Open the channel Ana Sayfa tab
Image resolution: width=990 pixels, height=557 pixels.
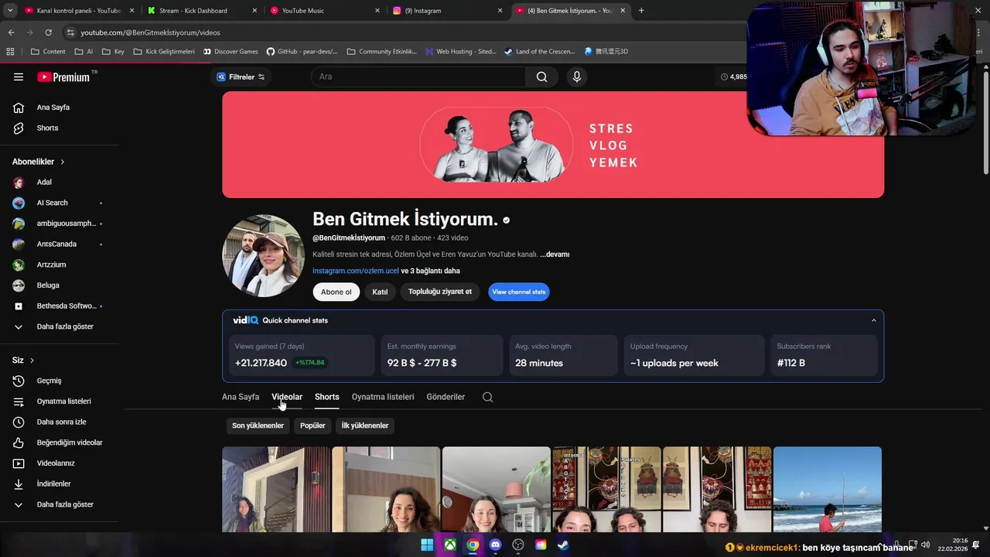[x=241, y=397]
